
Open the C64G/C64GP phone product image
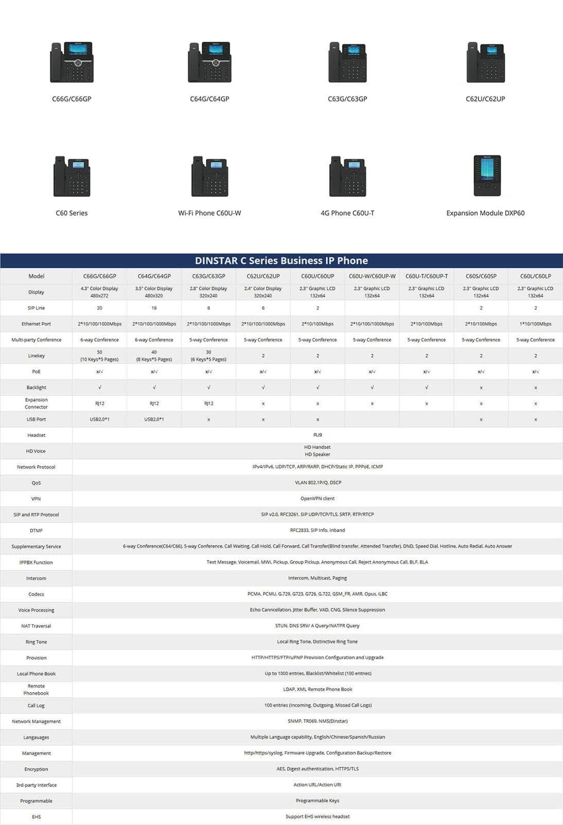(210, 62)
